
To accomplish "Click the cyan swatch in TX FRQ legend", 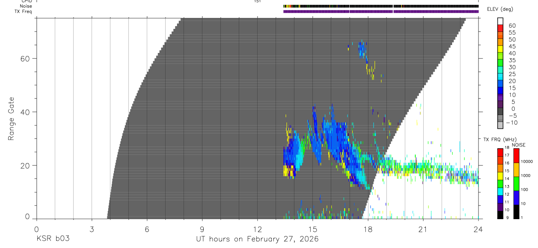I will 500,191.
